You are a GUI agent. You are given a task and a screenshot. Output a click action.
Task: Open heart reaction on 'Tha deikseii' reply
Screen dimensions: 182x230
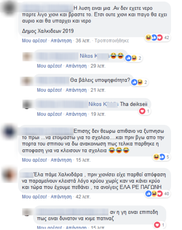tap(145, 111)
